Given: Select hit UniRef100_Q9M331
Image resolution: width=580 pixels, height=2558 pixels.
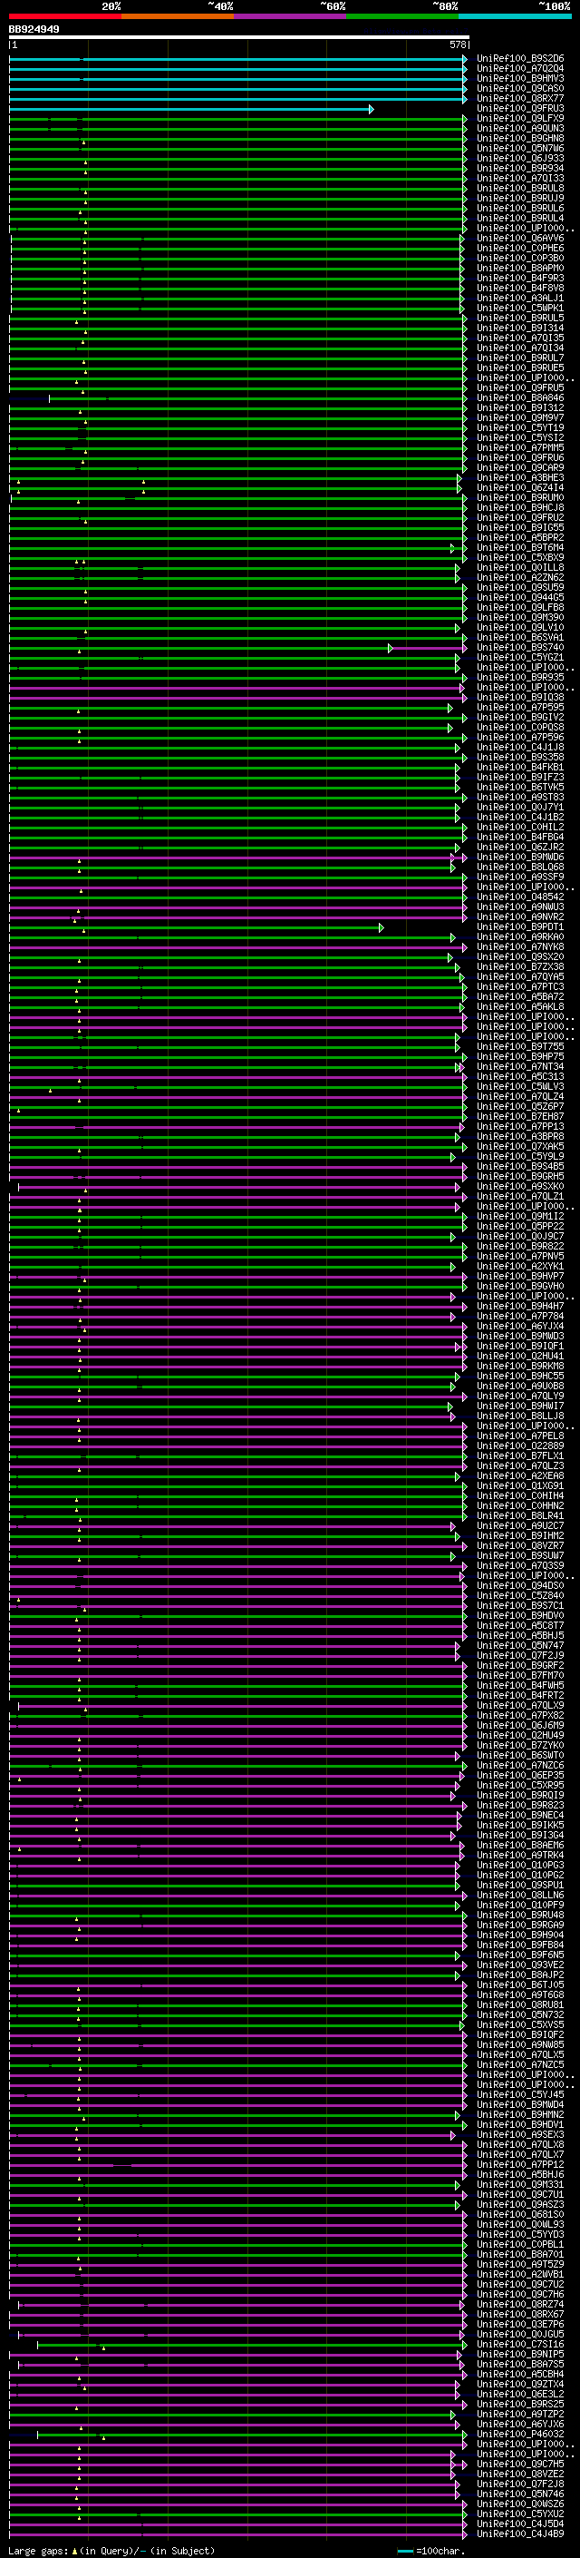Looking at the screenshot, I should click(519, 2185).
